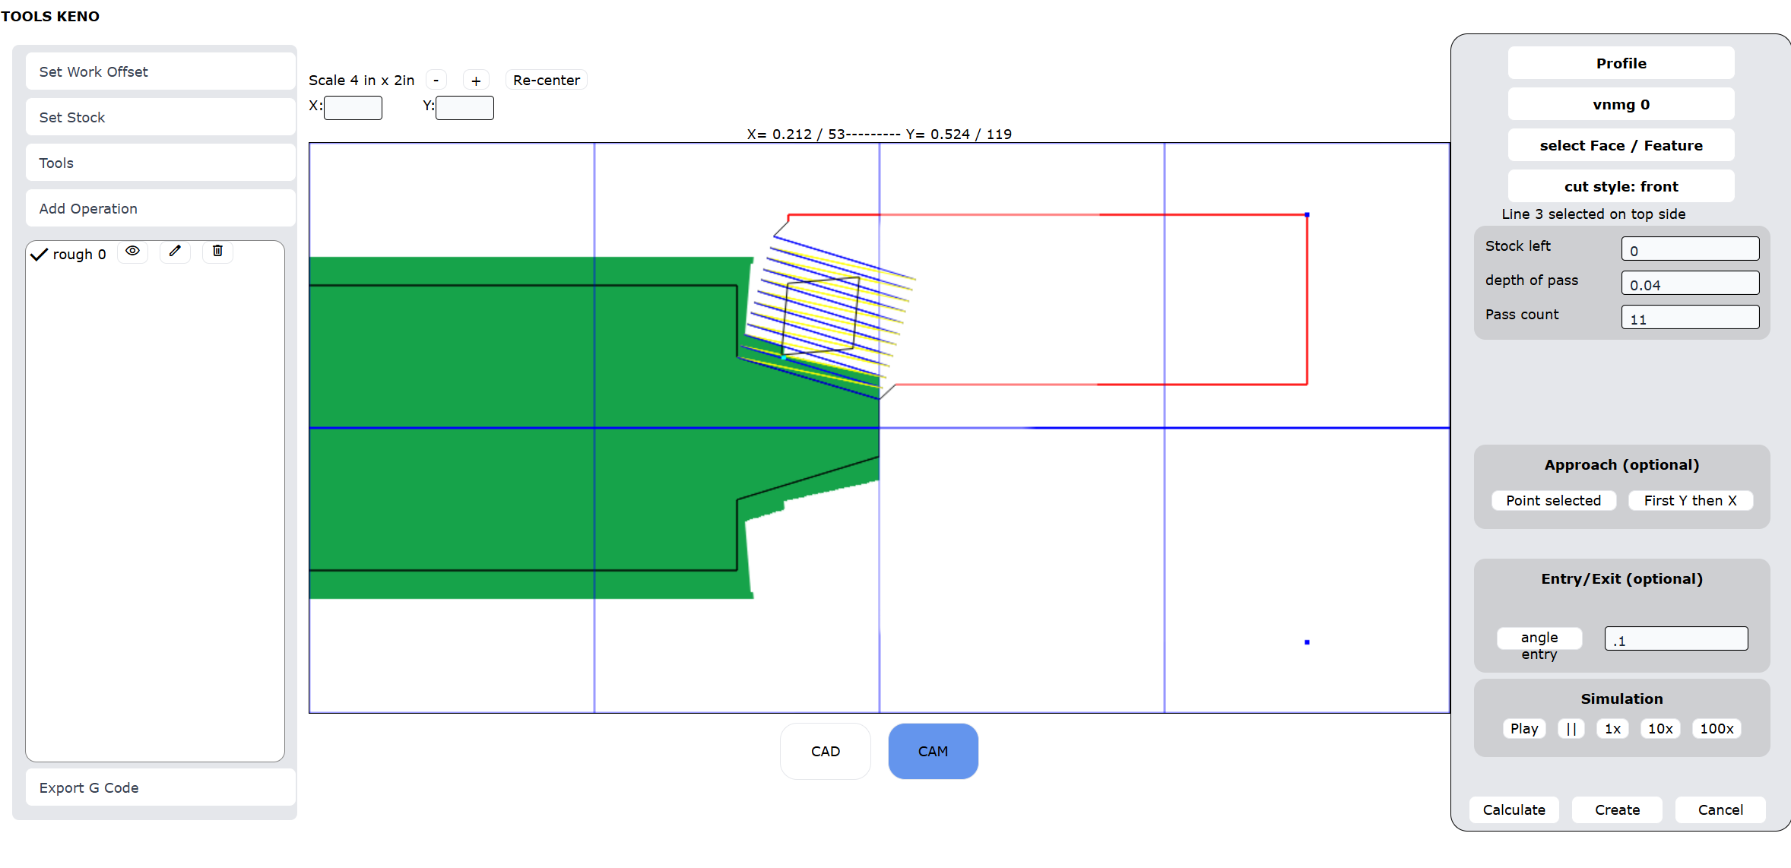Pause the simulation with the || button
The image size is (1791, 868).
coord(1571,728)
